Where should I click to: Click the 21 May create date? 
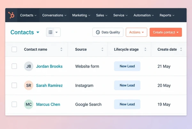tap(164, 66)
